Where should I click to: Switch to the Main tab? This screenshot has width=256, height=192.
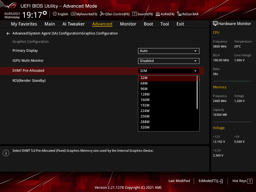click(50, 24)
